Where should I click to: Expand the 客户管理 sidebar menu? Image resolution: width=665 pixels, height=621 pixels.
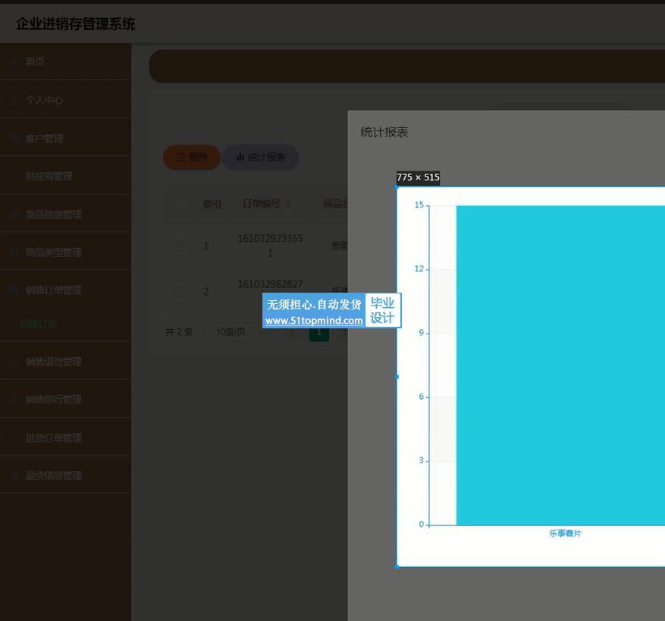[x=65, y=138]
